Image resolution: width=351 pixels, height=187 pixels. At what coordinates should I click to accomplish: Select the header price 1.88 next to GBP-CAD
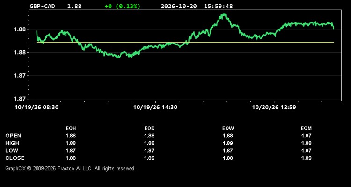(x=74, y=6)
